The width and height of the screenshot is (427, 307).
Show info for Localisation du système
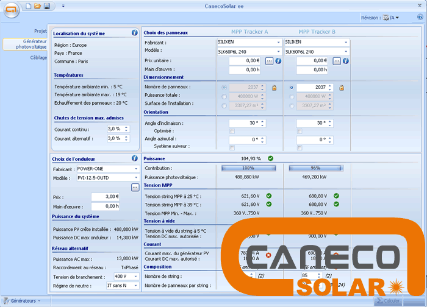coord(135,33)
